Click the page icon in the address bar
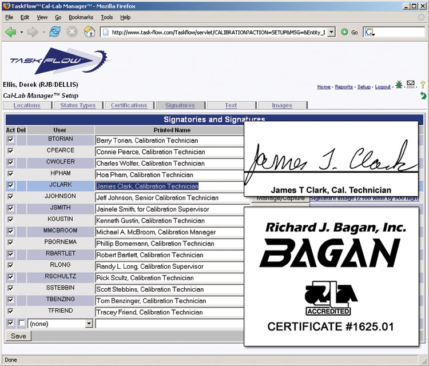 (106, 32)
